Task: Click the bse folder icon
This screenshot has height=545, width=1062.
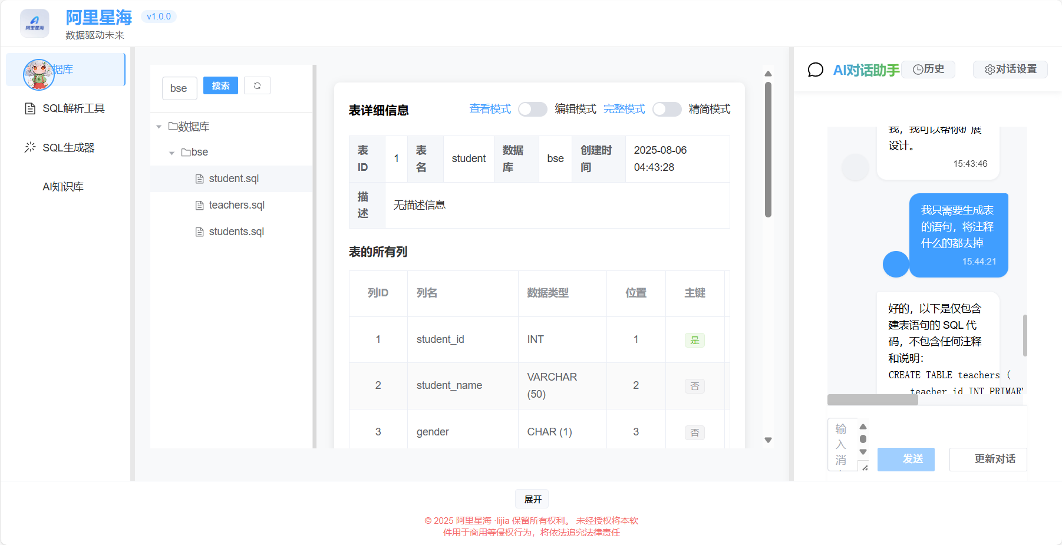Action: (186, 152)
